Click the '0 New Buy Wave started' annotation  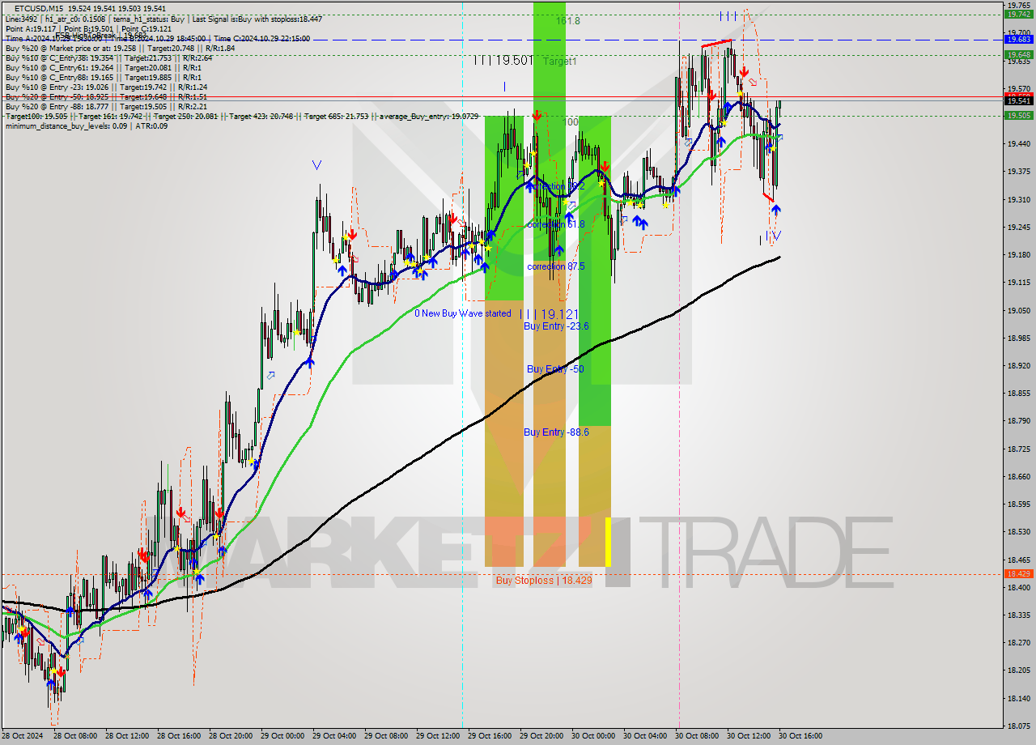coord(463,313)
